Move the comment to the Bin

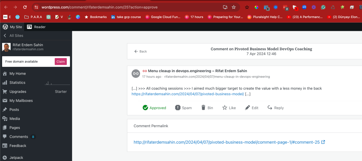pos(207,108)
